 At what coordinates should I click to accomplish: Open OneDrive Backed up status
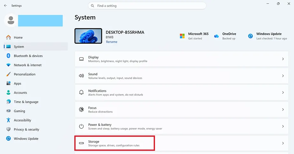[225, 36]
